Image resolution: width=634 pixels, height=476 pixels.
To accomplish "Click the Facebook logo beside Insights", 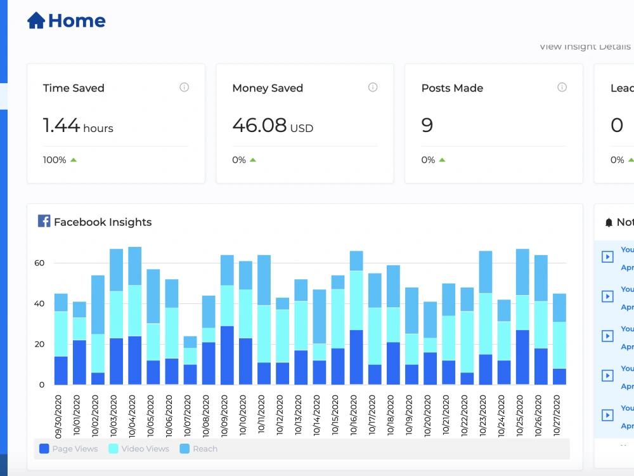I will click(44, 221).
